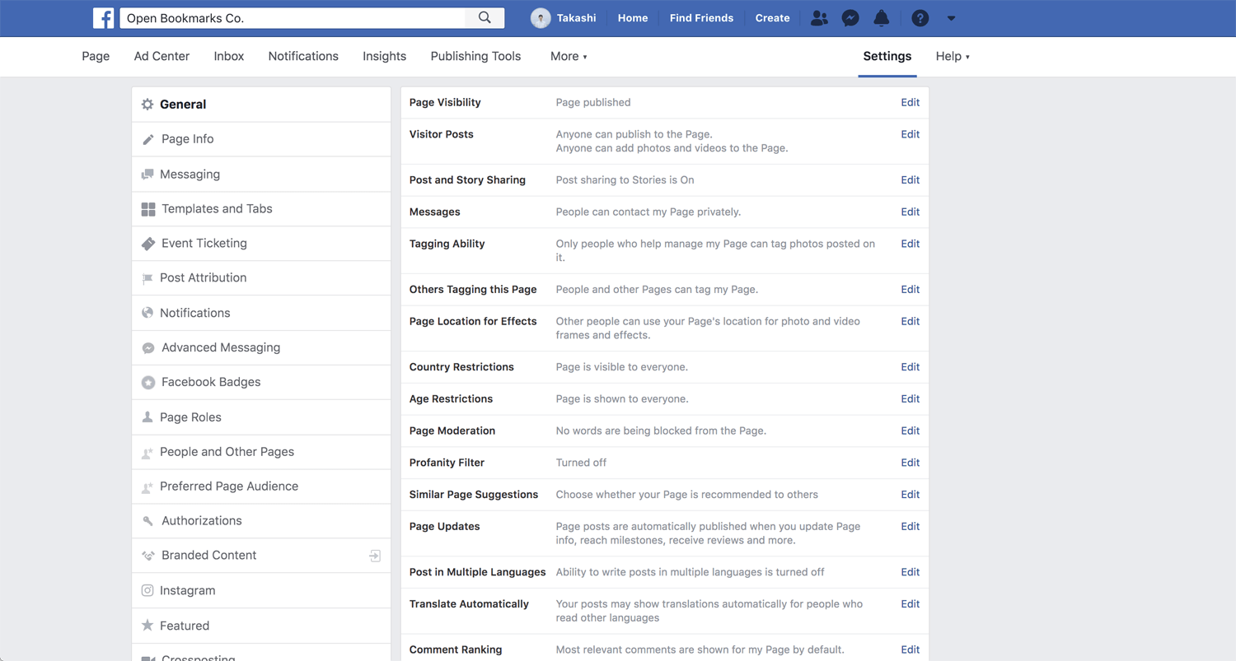
Task: Click the Instagram camera icon
Action: tap(147, 590)
